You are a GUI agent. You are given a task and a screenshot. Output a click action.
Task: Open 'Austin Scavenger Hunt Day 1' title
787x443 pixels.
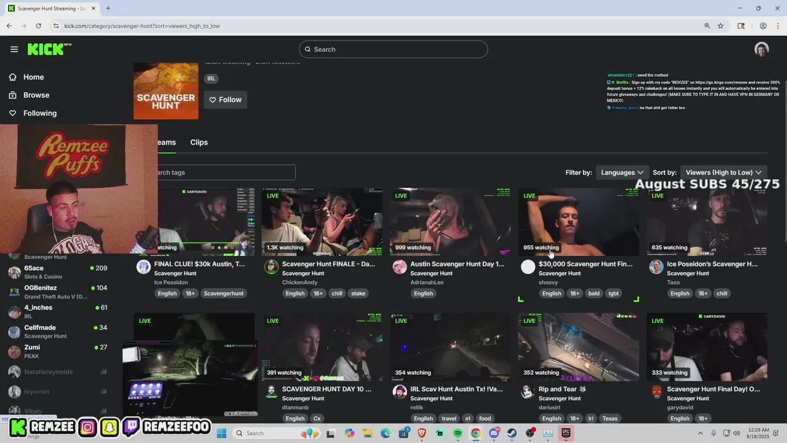(457, 264)
